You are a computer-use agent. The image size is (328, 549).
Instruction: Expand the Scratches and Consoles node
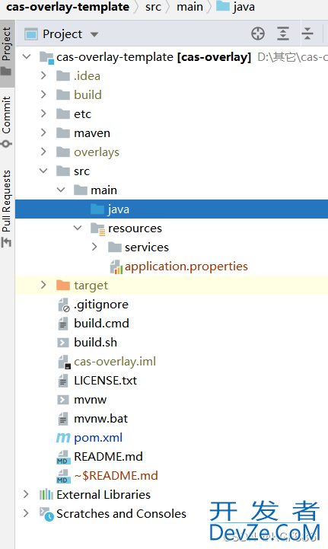pyautogui.click(x=26, y=513)
